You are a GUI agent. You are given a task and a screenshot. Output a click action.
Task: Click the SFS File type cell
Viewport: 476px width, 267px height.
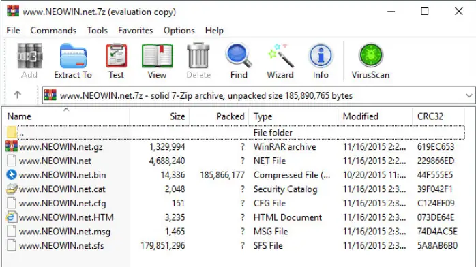[268, 245]
